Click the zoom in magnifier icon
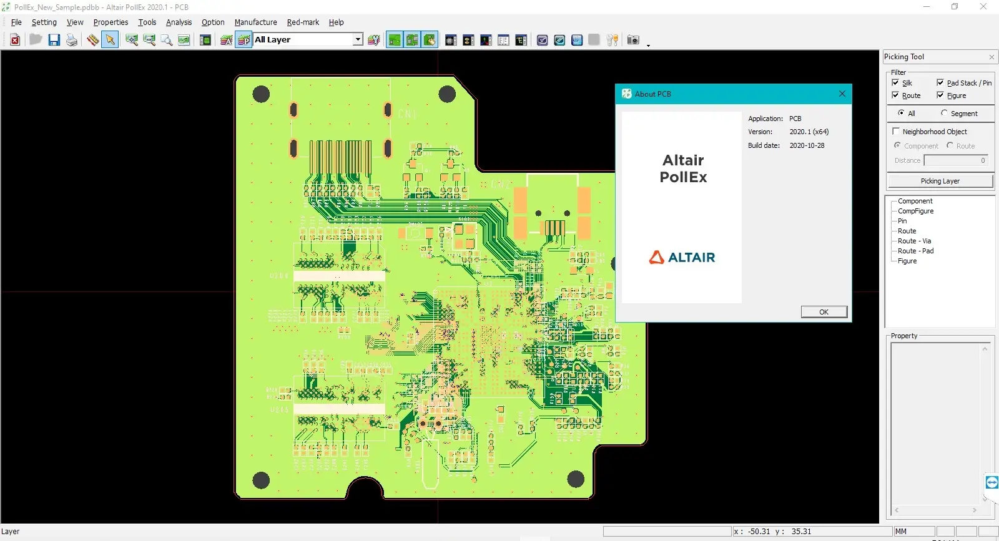This screenshot has width=999, height=541. [x=132, y=40]
